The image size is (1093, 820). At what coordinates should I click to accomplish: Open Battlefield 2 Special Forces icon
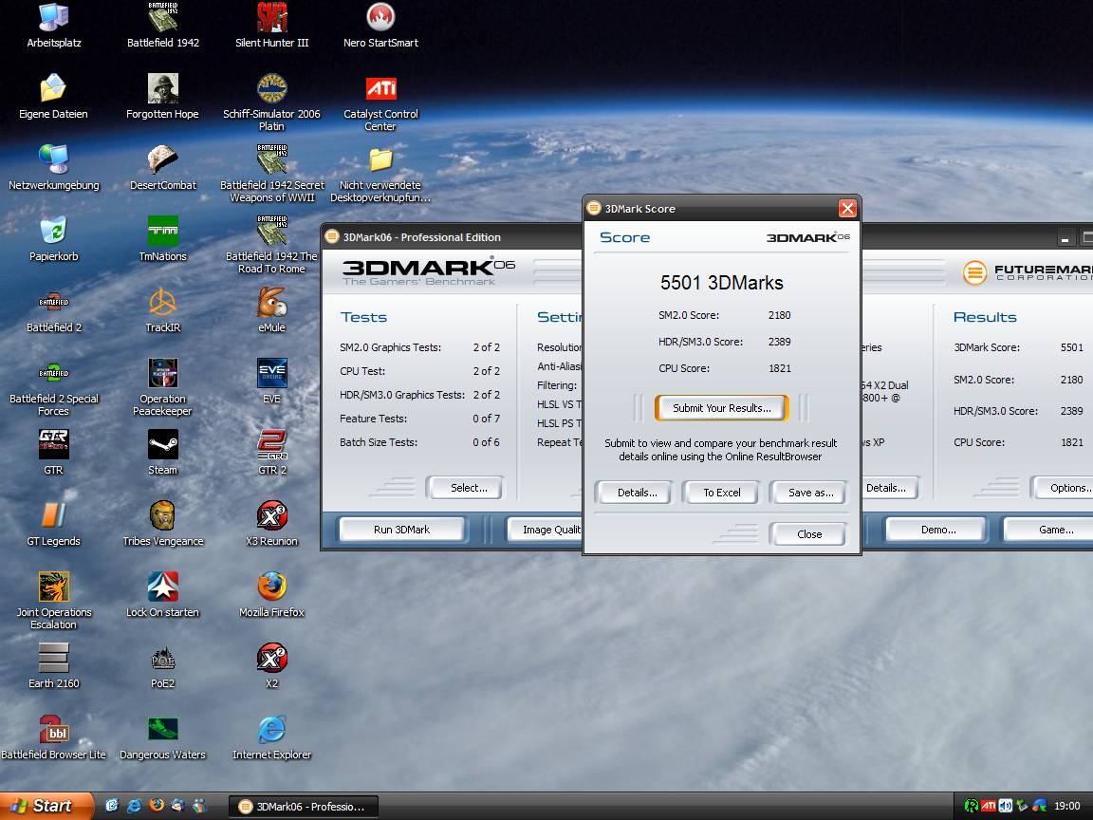coord(54,387)
